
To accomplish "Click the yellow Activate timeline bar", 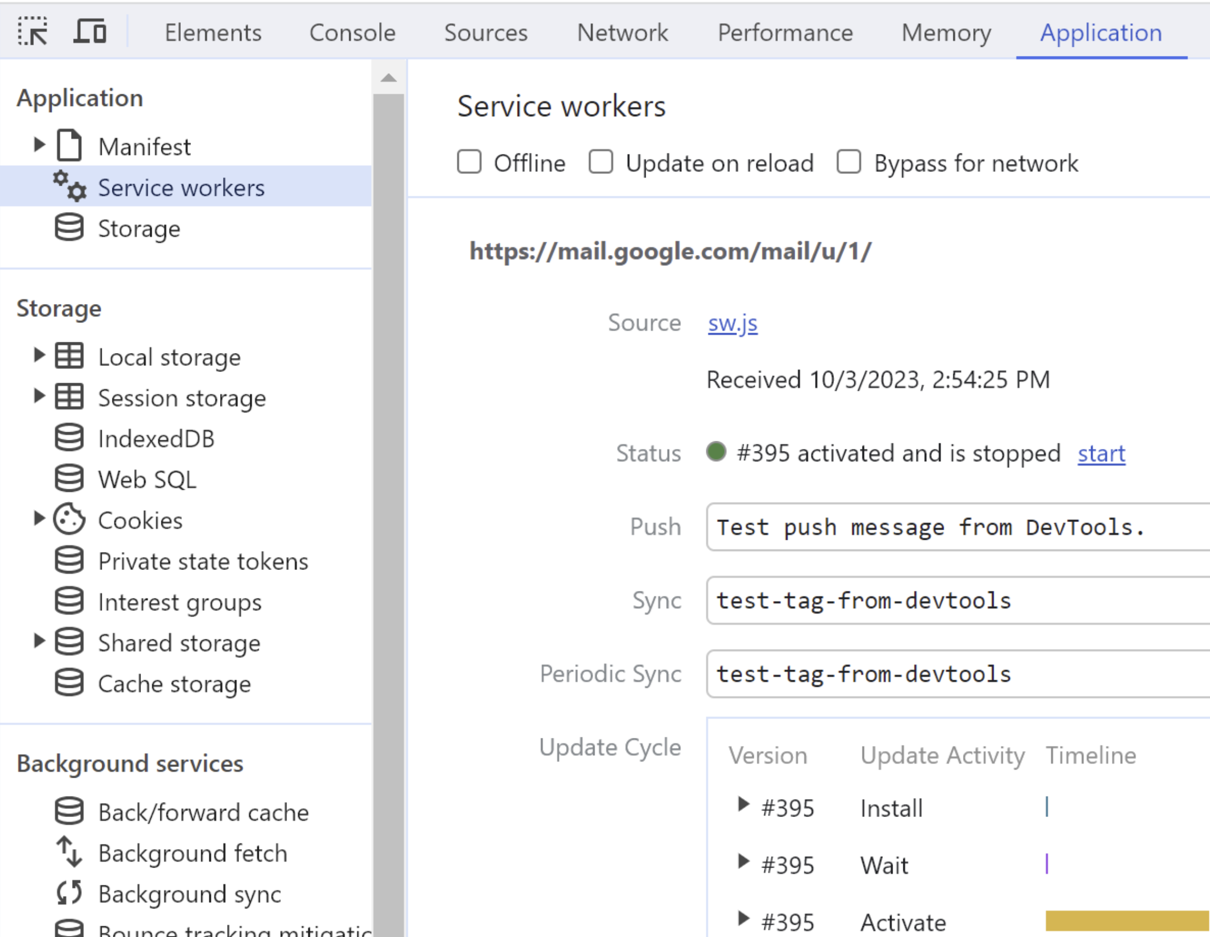I will 1127,921.
